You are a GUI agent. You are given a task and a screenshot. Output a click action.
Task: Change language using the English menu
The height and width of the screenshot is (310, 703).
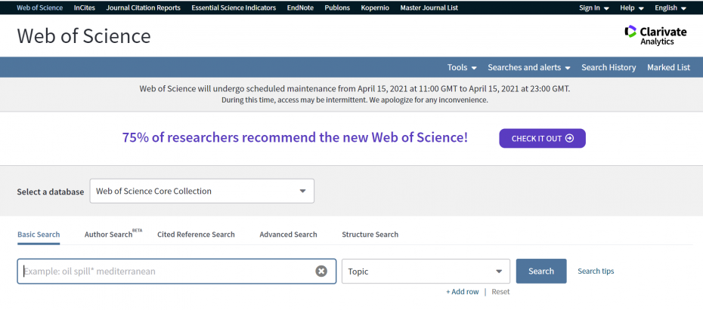click(670, 8)
